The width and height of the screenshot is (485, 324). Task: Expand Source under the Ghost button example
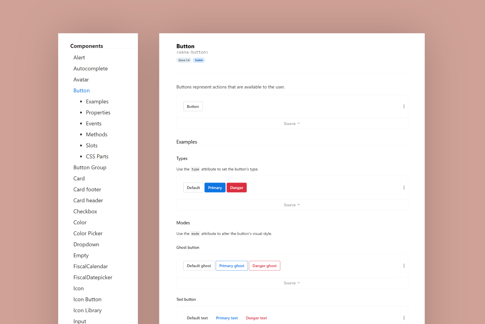(292, 283)
